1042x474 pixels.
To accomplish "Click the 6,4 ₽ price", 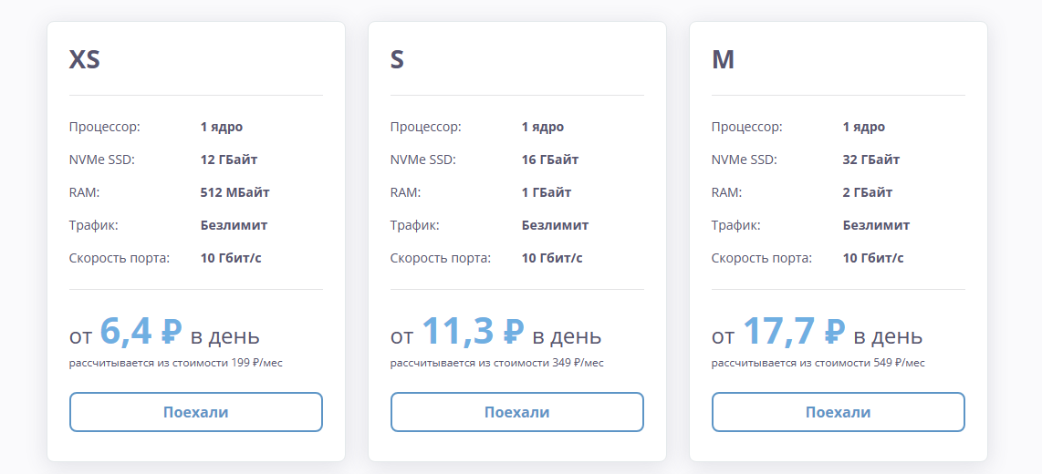I will (x=141, y=332).
